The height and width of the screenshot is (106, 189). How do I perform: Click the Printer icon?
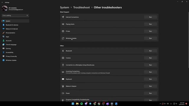point(63,31)
